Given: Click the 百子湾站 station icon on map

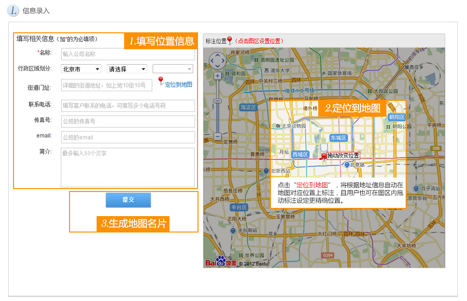Looking at the screenshot, I should pyautogui.click(x=416, y=188).
